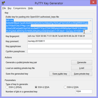The image size is (98, 98).
Task: Click 'Public key for pasting into OpenSSH' label
Action: click(32, 17)
